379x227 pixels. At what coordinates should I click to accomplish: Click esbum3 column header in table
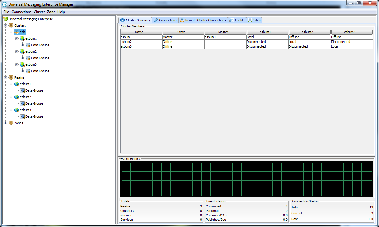tap(352, 32)
